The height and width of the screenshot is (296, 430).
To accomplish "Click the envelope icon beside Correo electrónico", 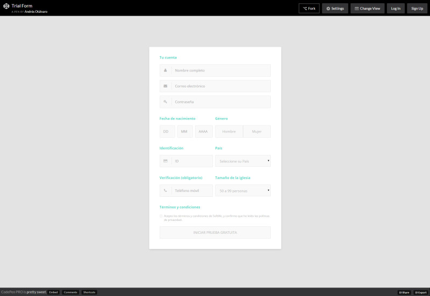I will pyautogui.click(x=166, y=86).
